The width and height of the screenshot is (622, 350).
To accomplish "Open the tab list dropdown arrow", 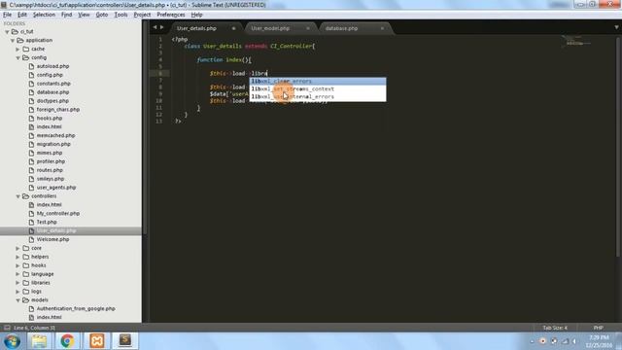I will pyautogui.click(x=616, y=27).
